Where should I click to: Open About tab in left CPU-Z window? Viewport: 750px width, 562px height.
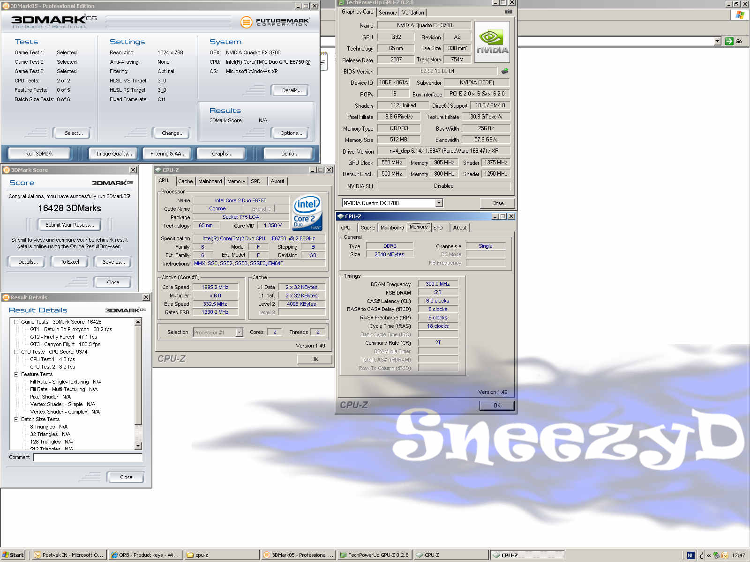pyautogui.click(x=277, y=181)
